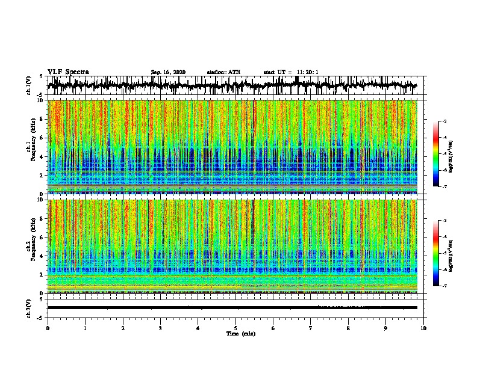Click the 'Time (min)' axis label
Viewport: 477px width, 368px height.
241,334
